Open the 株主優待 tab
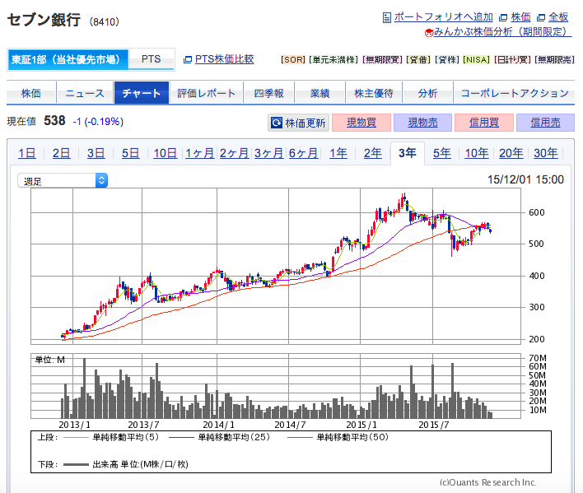The height and width of the screenshot is (493, 583). pos(374,93)
